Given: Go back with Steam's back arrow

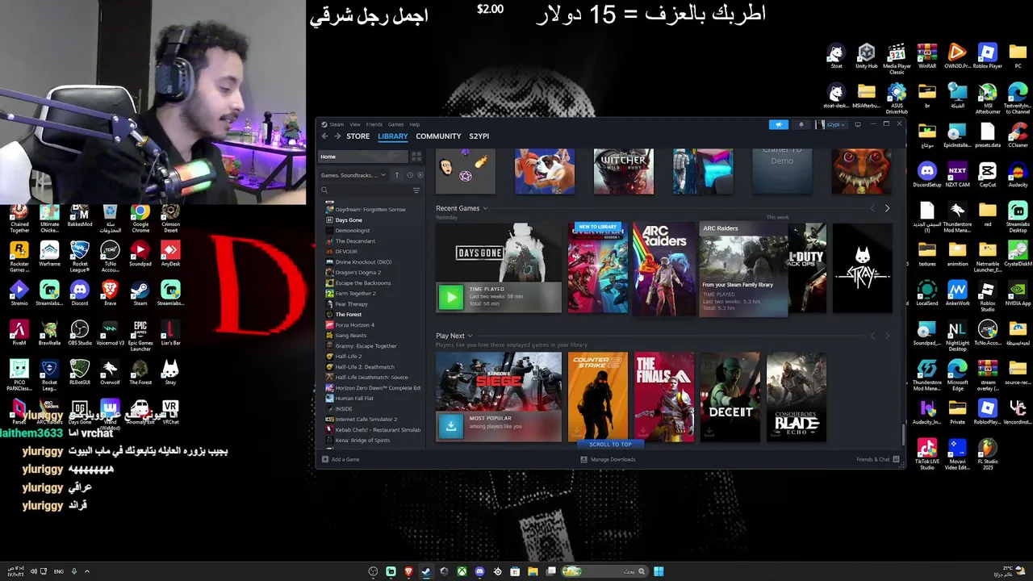Looking at the screenshot, I should click(x=325, y=136).
